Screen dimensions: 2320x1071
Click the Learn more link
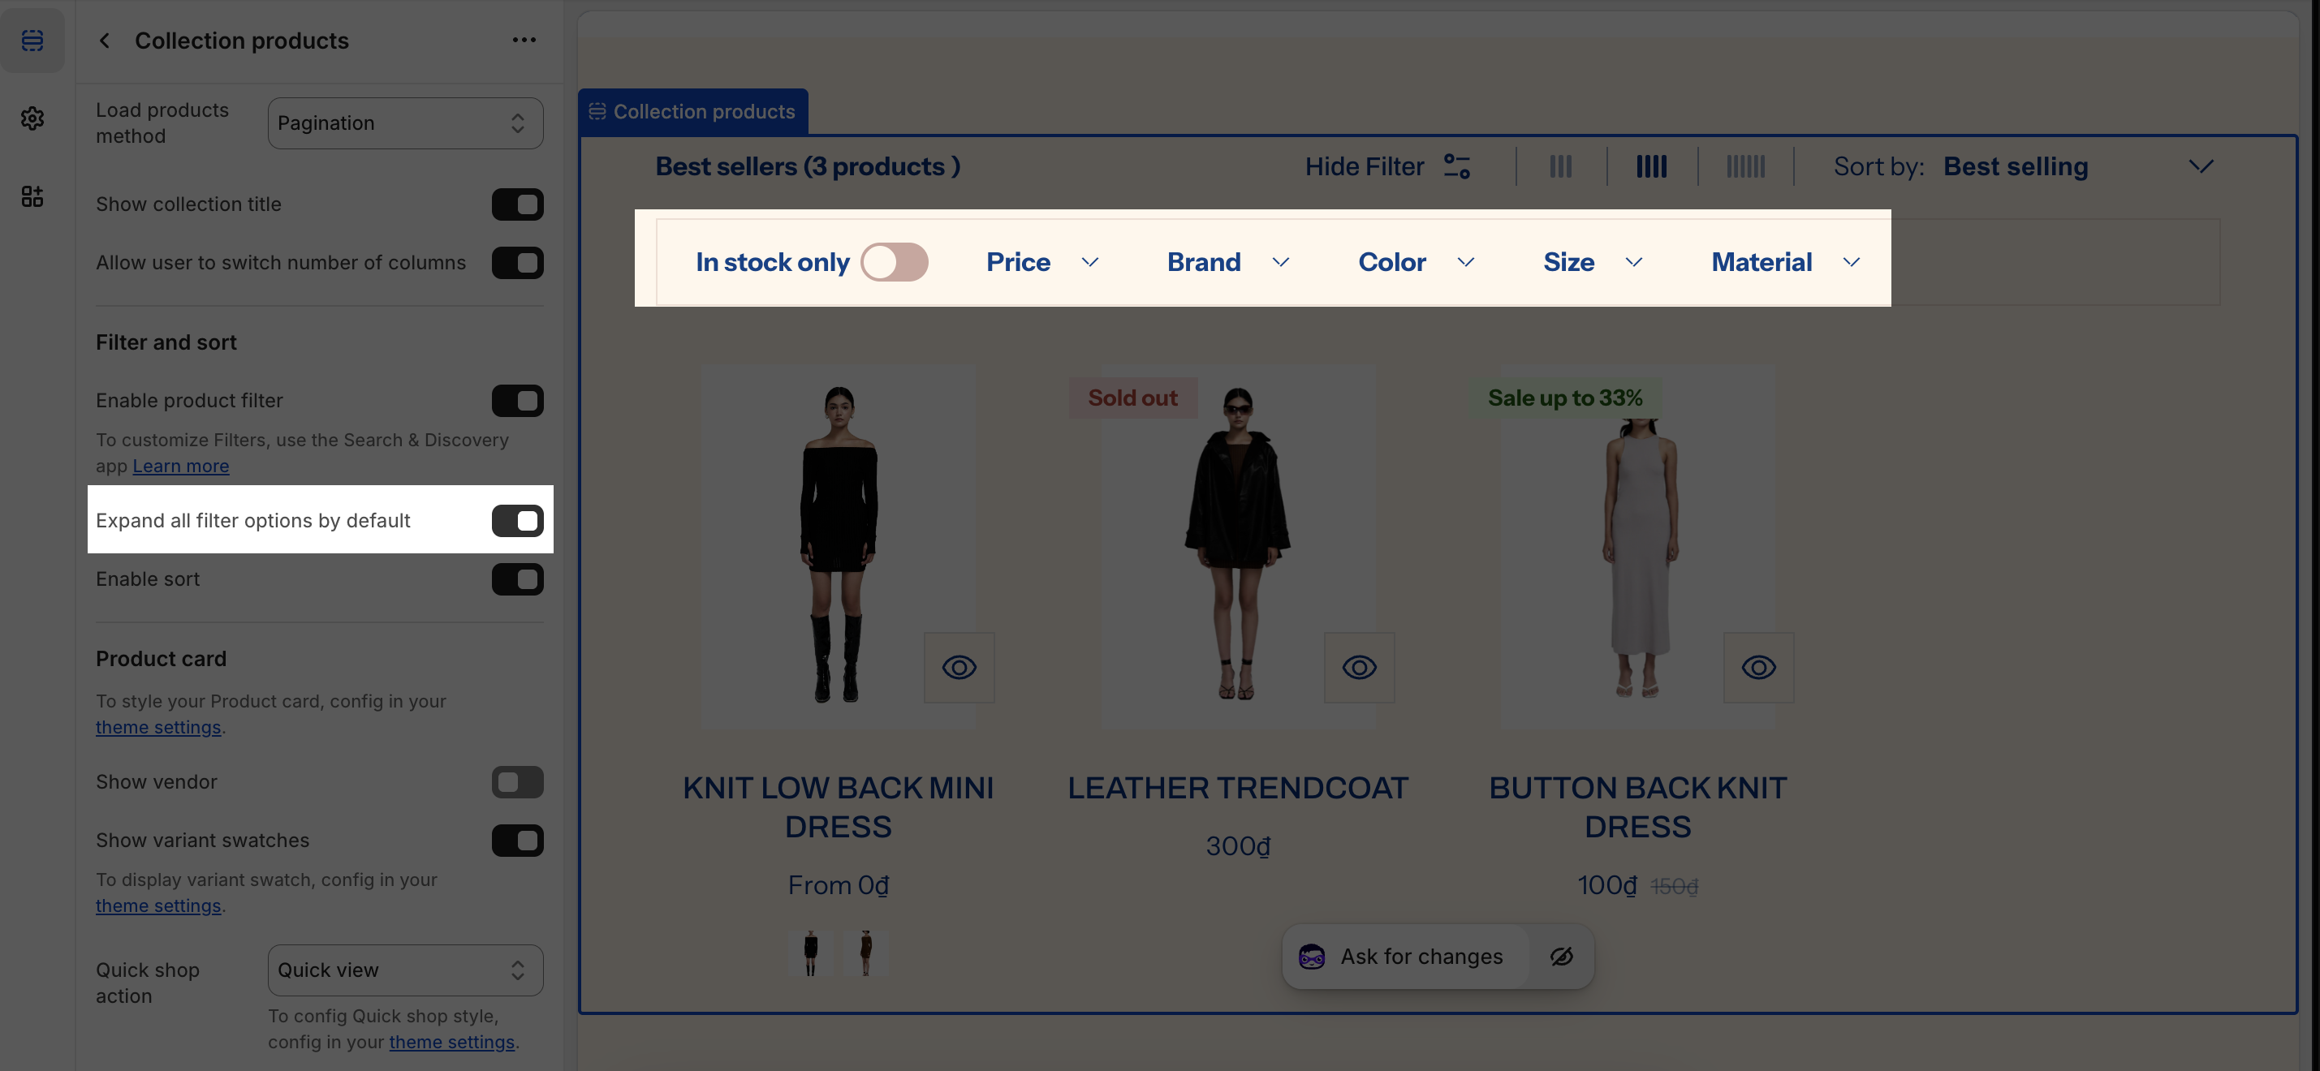tap(180, 467)
